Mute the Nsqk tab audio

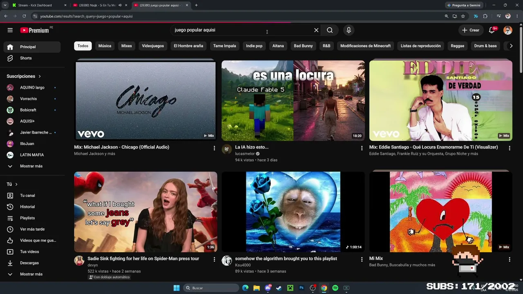[x=120, y=5]
